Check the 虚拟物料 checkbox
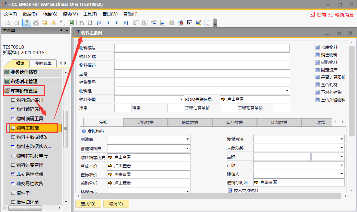The width and height of the screenshot is (357, 212). (x=84, y=131)
